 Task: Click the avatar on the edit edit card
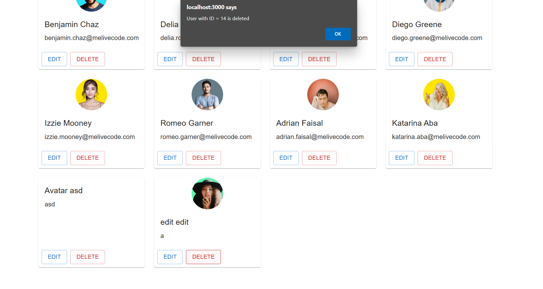pyautogui.click(x=207, y=194)
